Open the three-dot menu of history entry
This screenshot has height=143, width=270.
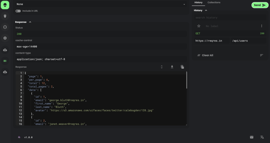262,26
